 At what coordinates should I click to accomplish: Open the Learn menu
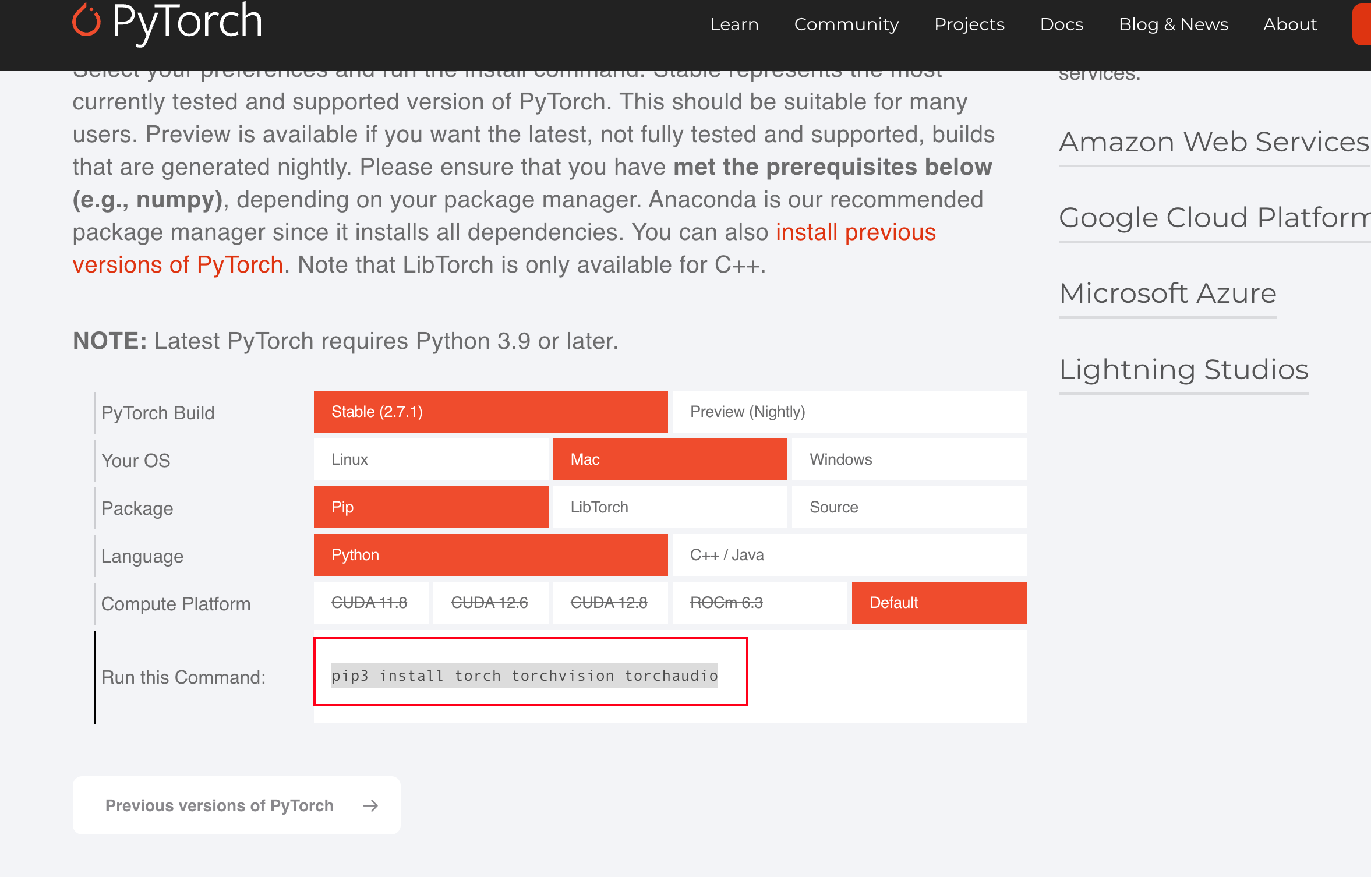click(734, 24)
